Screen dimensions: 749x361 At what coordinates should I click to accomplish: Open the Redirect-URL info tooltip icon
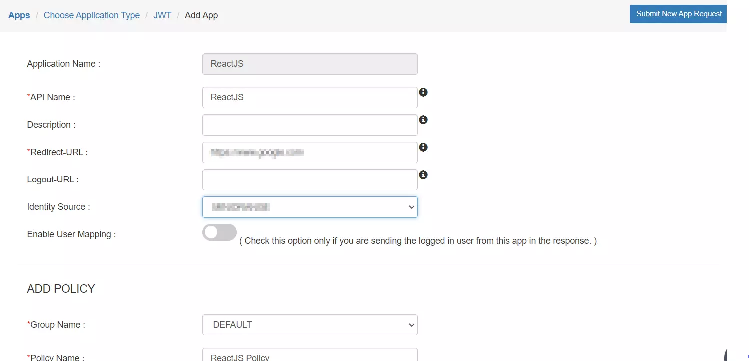click(x=423, y=147)
